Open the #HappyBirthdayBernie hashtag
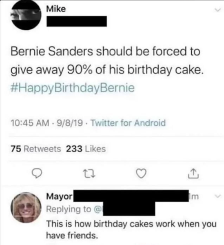The image size is (224, 245). pos(73,88)
